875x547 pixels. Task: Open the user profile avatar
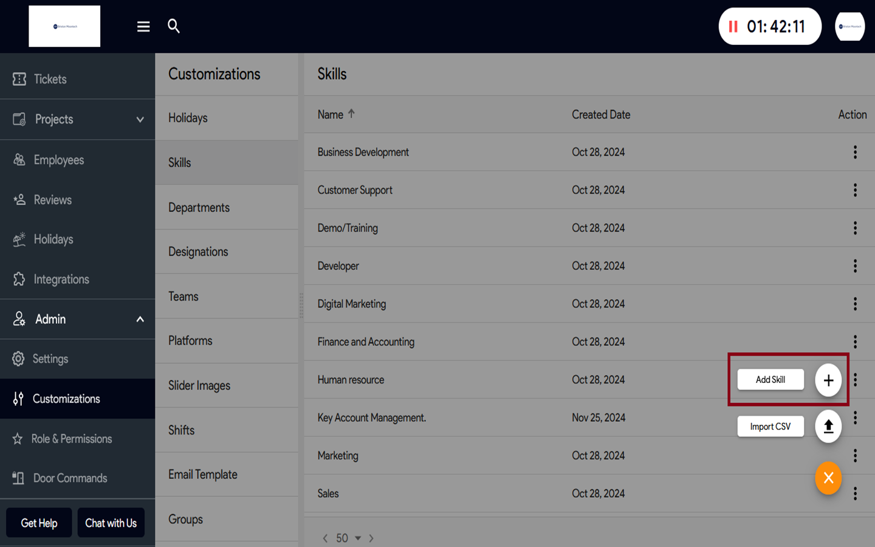pos(849,27)
